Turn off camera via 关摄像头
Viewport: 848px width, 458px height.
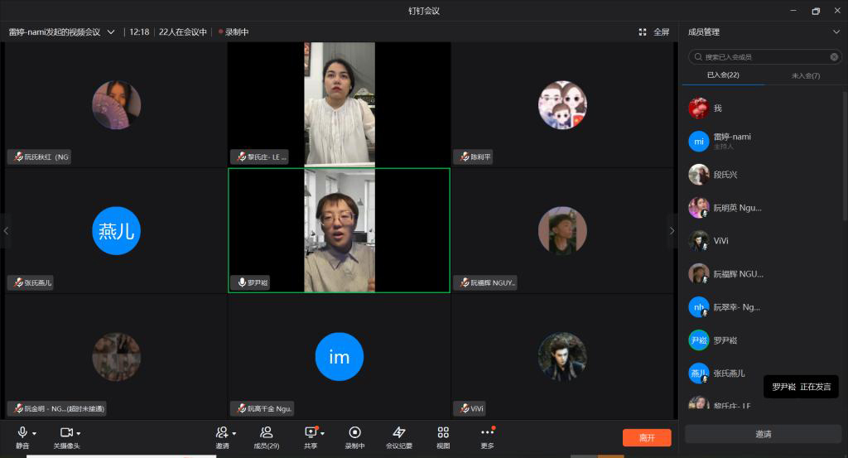66,433
